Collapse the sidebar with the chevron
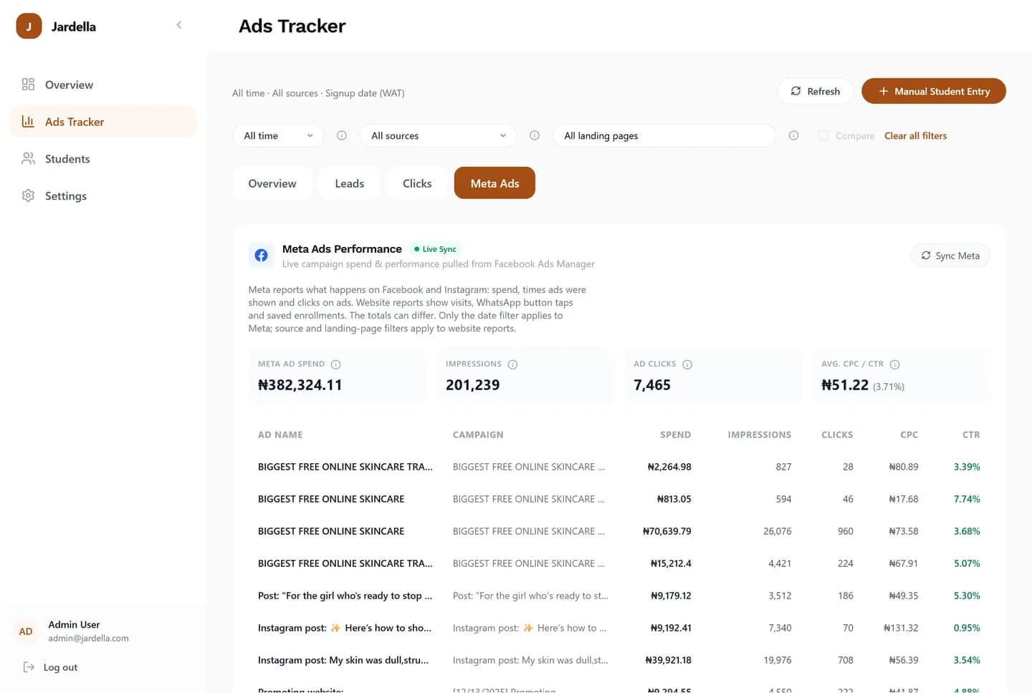 click(x=179, y=25)
